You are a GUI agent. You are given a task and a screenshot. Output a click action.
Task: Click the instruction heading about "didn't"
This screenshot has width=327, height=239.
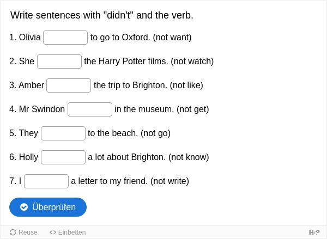pyautogui.click(x=102, y=15)
